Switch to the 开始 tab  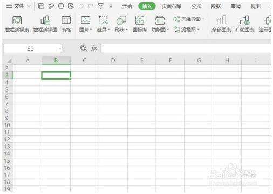click(x=127, y=6)
